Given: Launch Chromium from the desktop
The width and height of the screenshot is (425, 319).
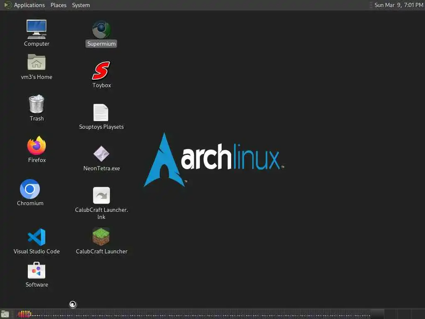Looking at the screenshot, I should coord(30,189).
